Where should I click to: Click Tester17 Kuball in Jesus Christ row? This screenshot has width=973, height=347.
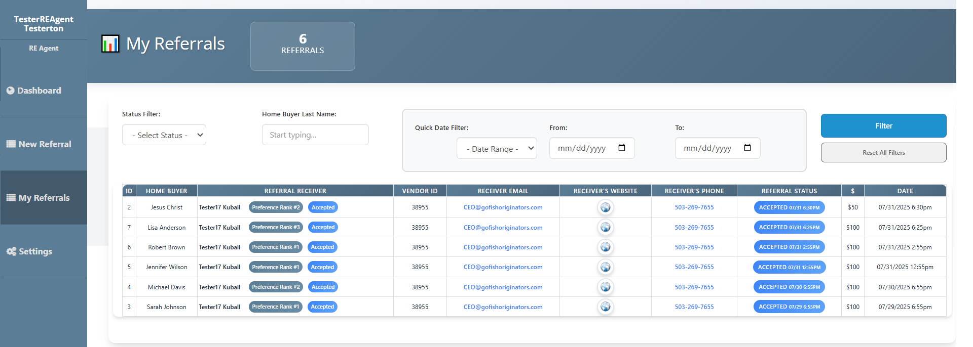tap(219, 207)
